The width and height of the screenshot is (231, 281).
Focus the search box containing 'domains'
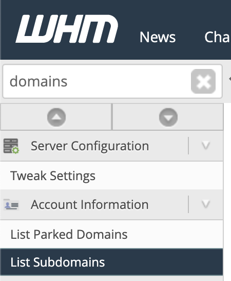pos(112,81)
